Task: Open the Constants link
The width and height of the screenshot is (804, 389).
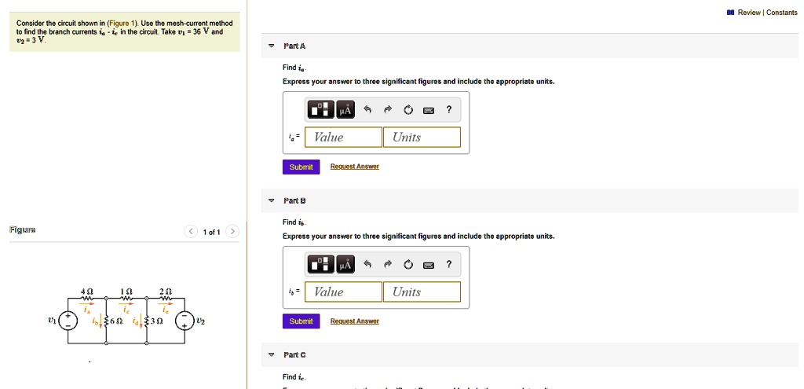Action: [x=781, y=13]
